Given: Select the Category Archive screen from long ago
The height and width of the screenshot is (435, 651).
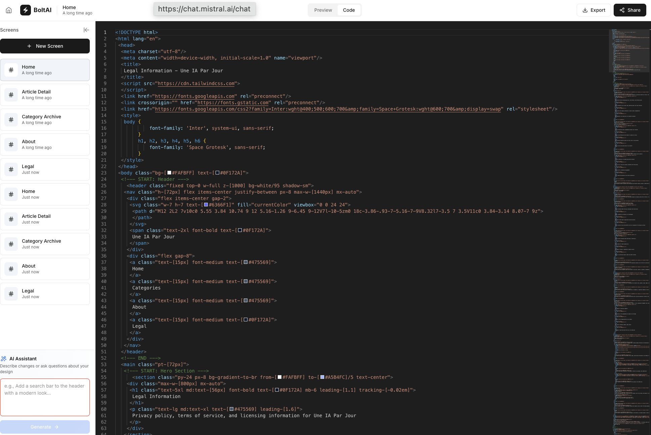Looking at the screenshot, I should [45, 120].
